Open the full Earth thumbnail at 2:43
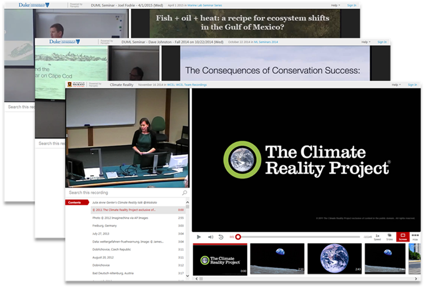This screenshot has height=288, width=425. (334, 259)
